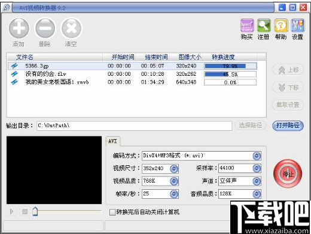Open the 购买 (buy) shopping cart icon
This screenshot has width=311, height=234.
247,26
